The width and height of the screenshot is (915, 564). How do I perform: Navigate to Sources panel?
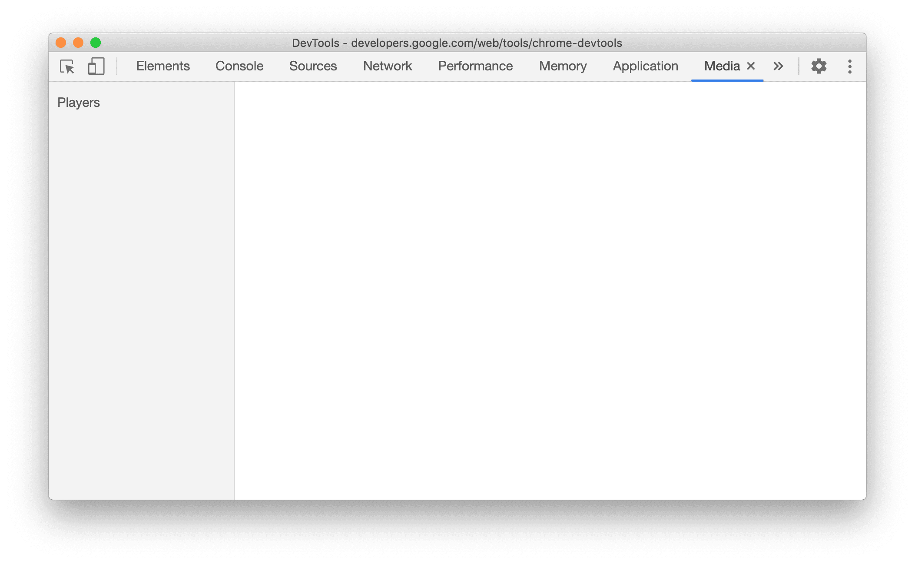[311, 66]
